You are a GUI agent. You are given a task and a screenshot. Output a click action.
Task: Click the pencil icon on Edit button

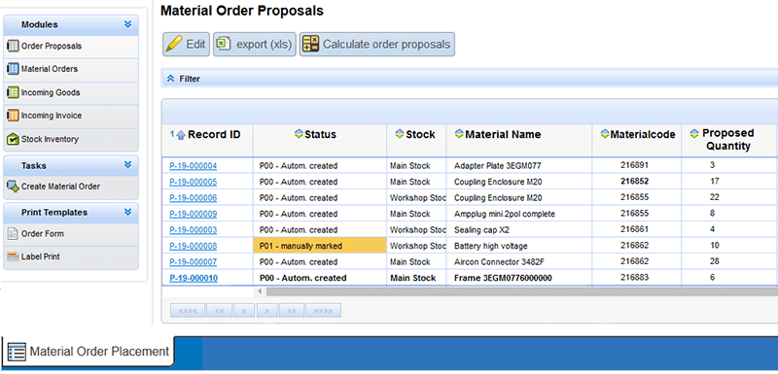pyautogui.click(x=174, y=44)
